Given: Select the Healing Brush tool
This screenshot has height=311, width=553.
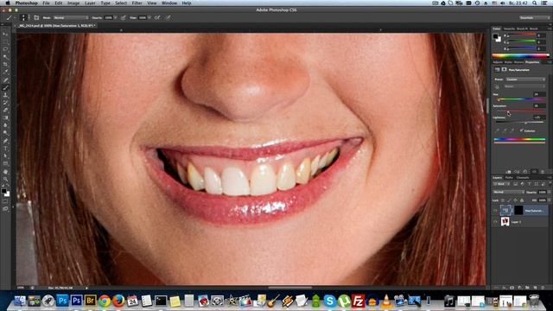Looking at the screenshot, I should tap(5, 79).
